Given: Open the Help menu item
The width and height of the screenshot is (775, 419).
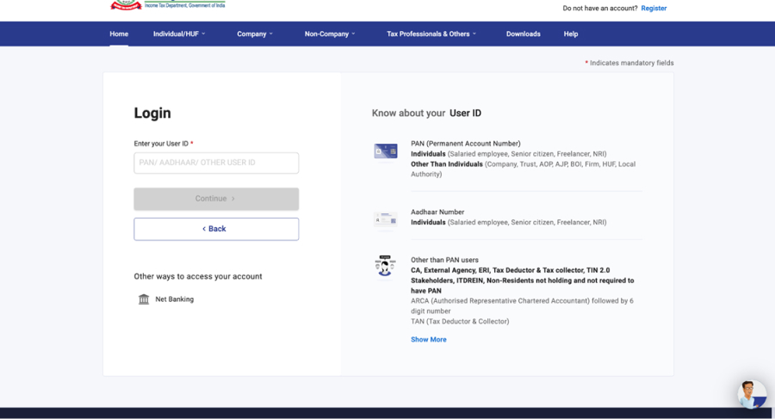Looking at the screenshot, I should [571, 34].
